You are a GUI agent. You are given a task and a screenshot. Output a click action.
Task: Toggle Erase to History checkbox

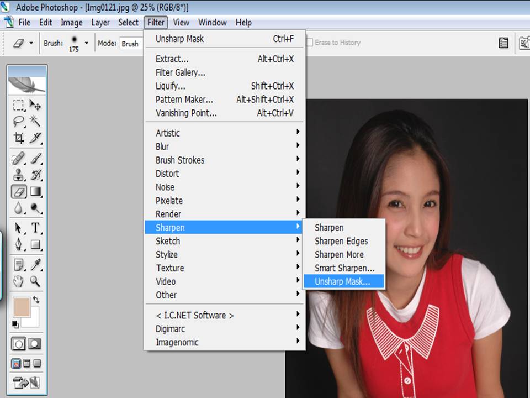tap(309, 43)
